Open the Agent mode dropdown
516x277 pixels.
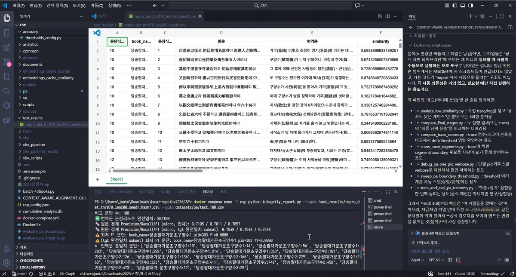(x=418, y=260)
